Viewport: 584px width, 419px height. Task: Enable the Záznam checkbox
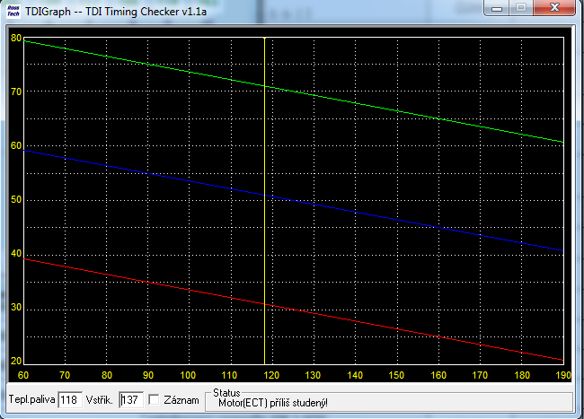point(155,399)
